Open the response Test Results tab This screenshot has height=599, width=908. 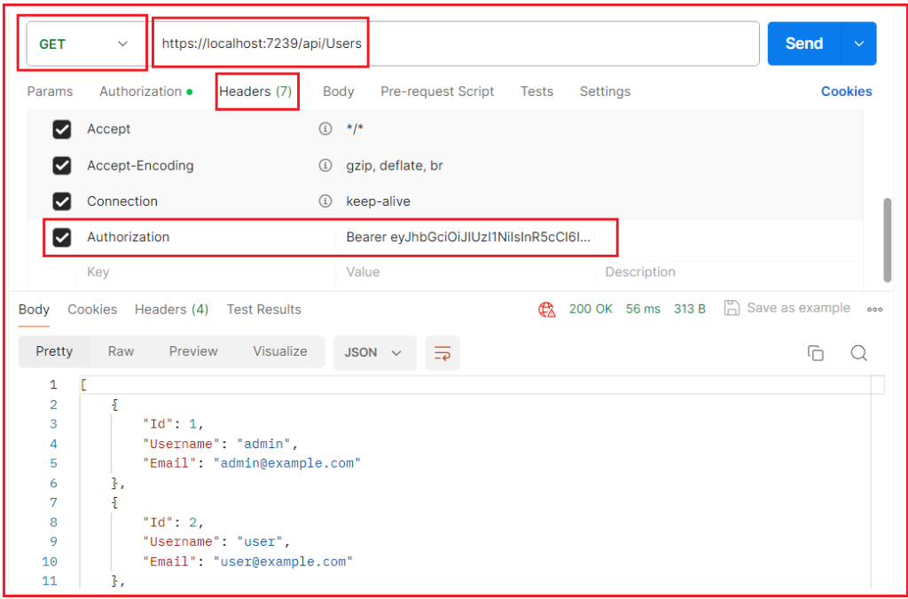263,309
